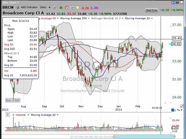Viewport: 186px width, 139px height.
Task: Close the Volume pane with the X box
Action: click(x=8, y=115)
